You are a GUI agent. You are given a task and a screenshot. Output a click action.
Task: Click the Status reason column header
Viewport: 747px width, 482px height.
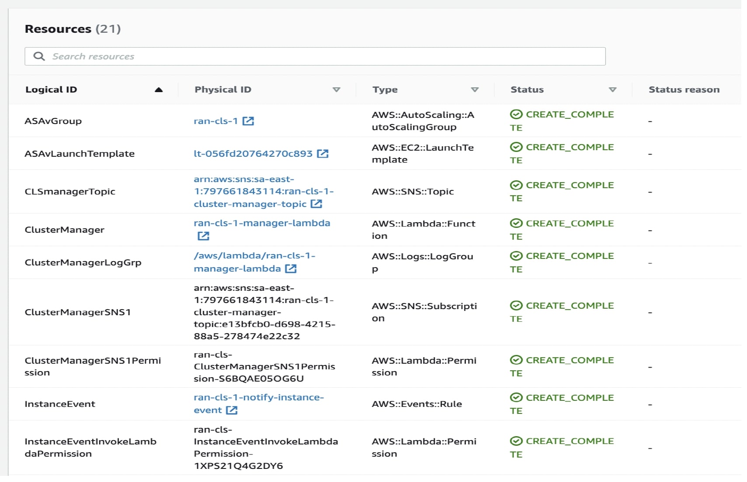[684, 90]
